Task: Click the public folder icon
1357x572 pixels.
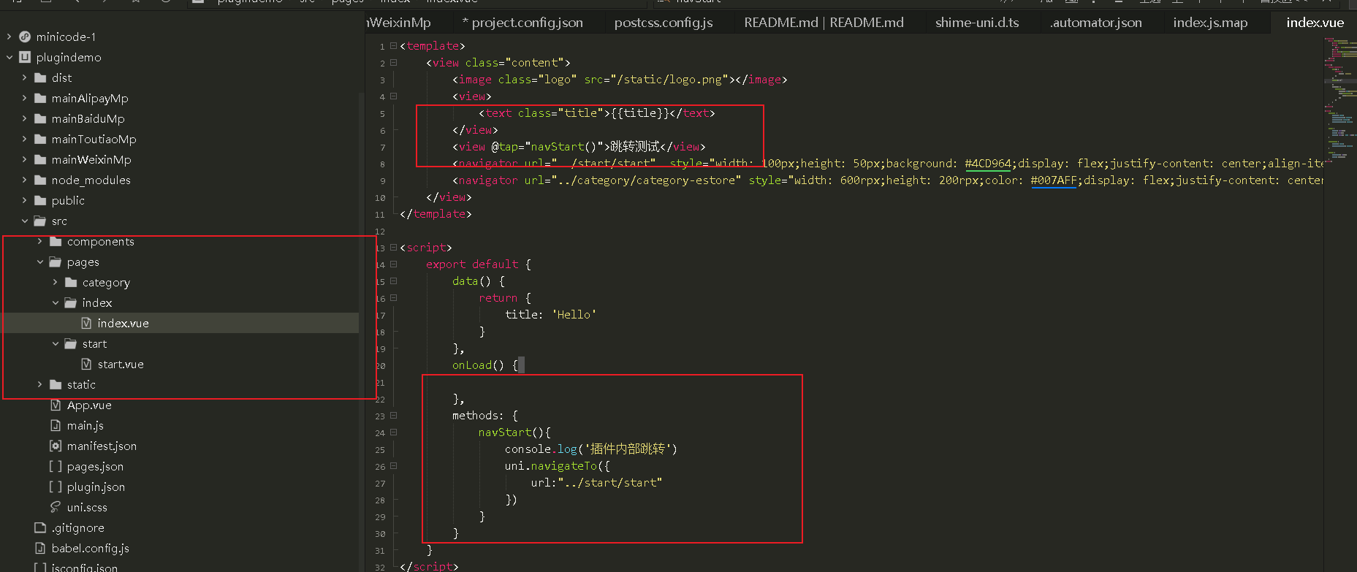Action: coord(40,200)
